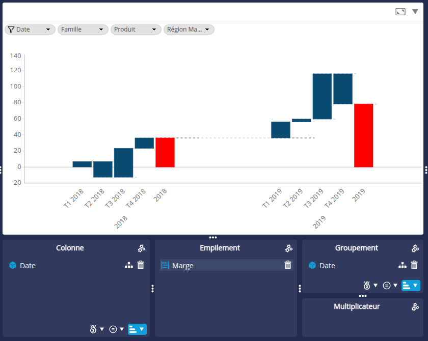Remove Marge measure with the trash icon

(288, 265)
